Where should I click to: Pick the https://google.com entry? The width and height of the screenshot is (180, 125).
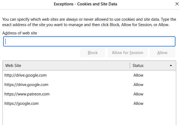click(21, 103)
